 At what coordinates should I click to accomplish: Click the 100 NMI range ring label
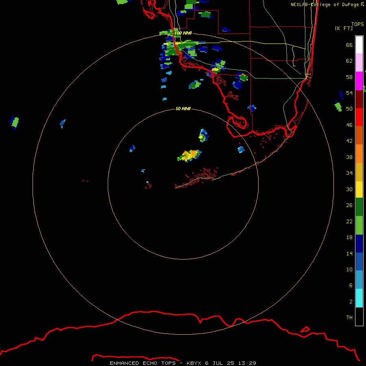(x=183, y=33)
